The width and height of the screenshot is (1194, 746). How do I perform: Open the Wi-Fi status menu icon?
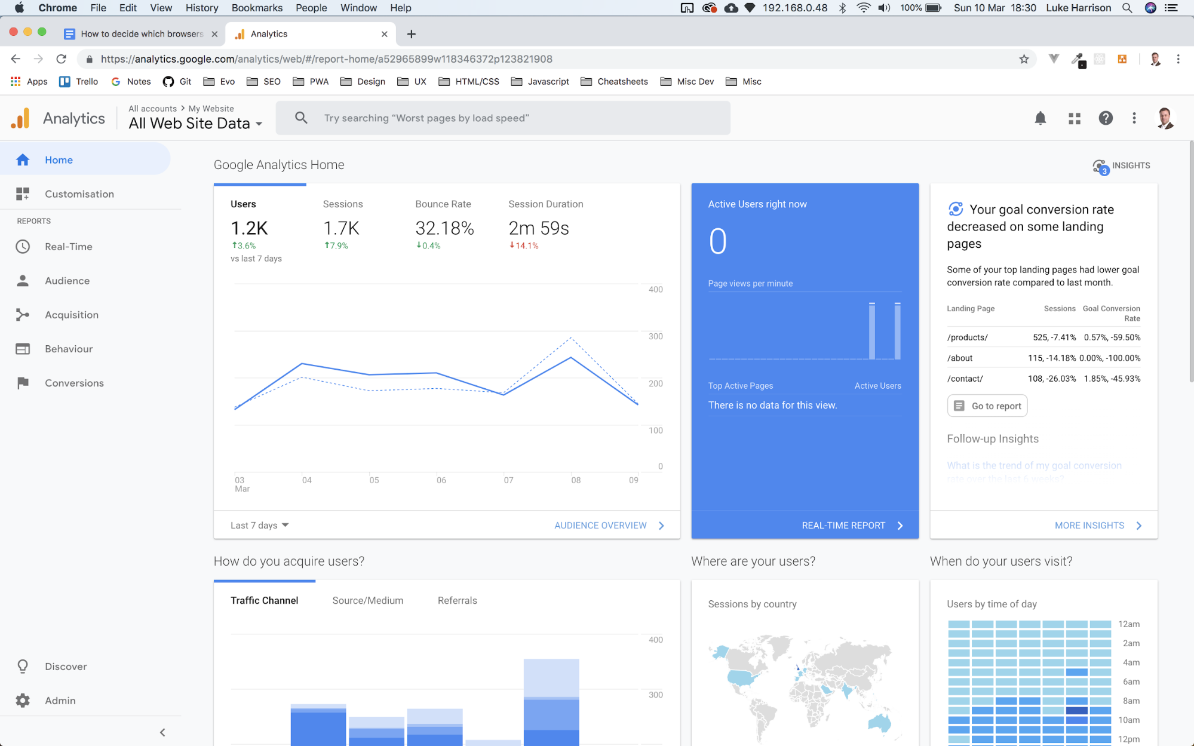863,8
